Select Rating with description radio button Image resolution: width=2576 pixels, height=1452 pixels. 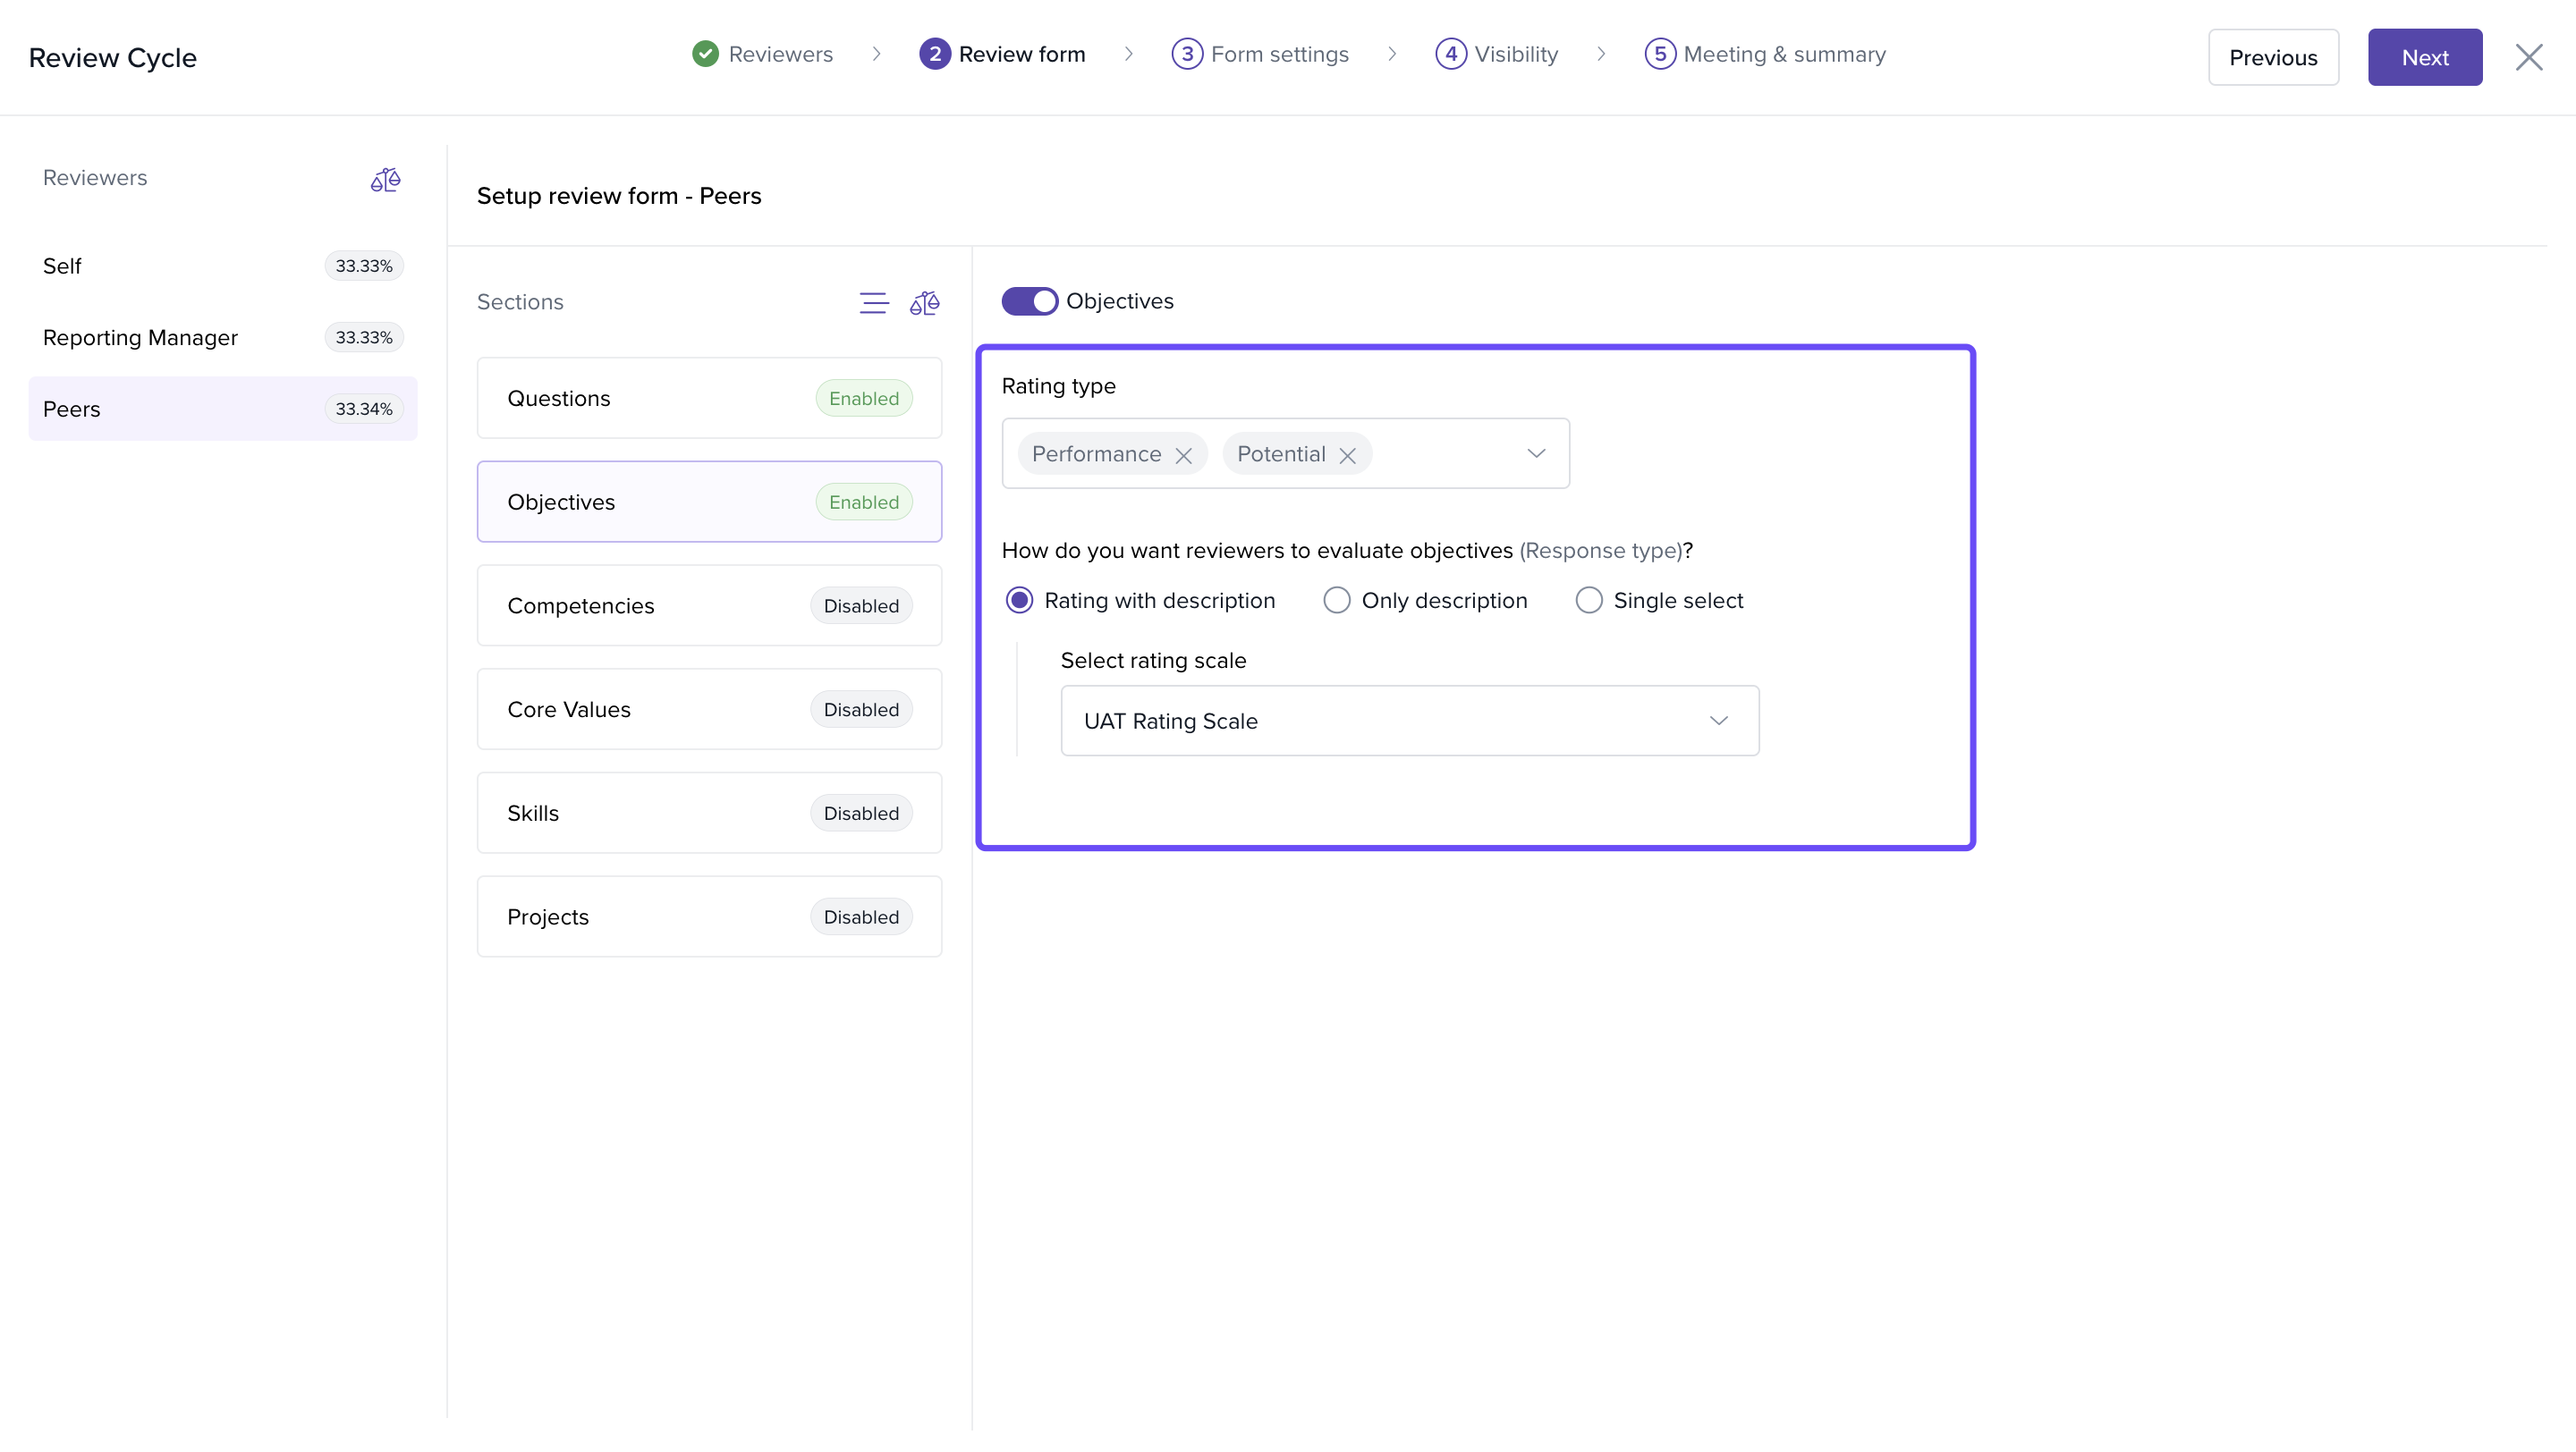point(1019,601)
